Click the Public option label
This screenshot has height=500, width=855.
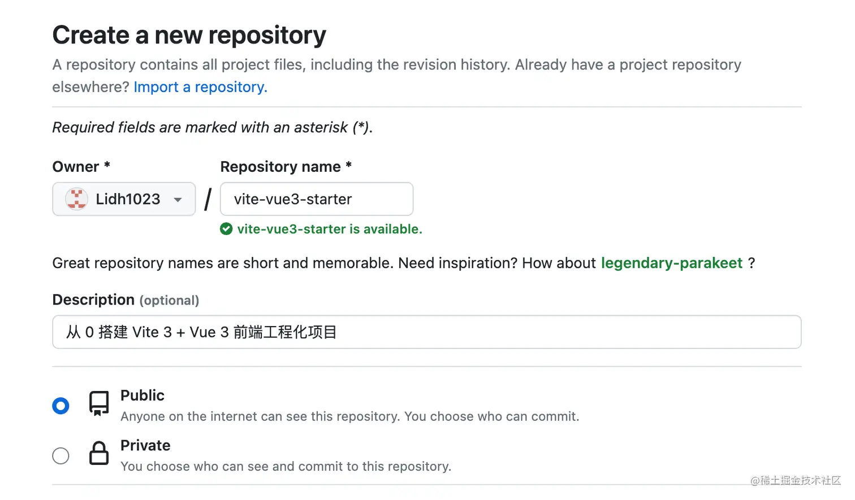coord(142,395)
